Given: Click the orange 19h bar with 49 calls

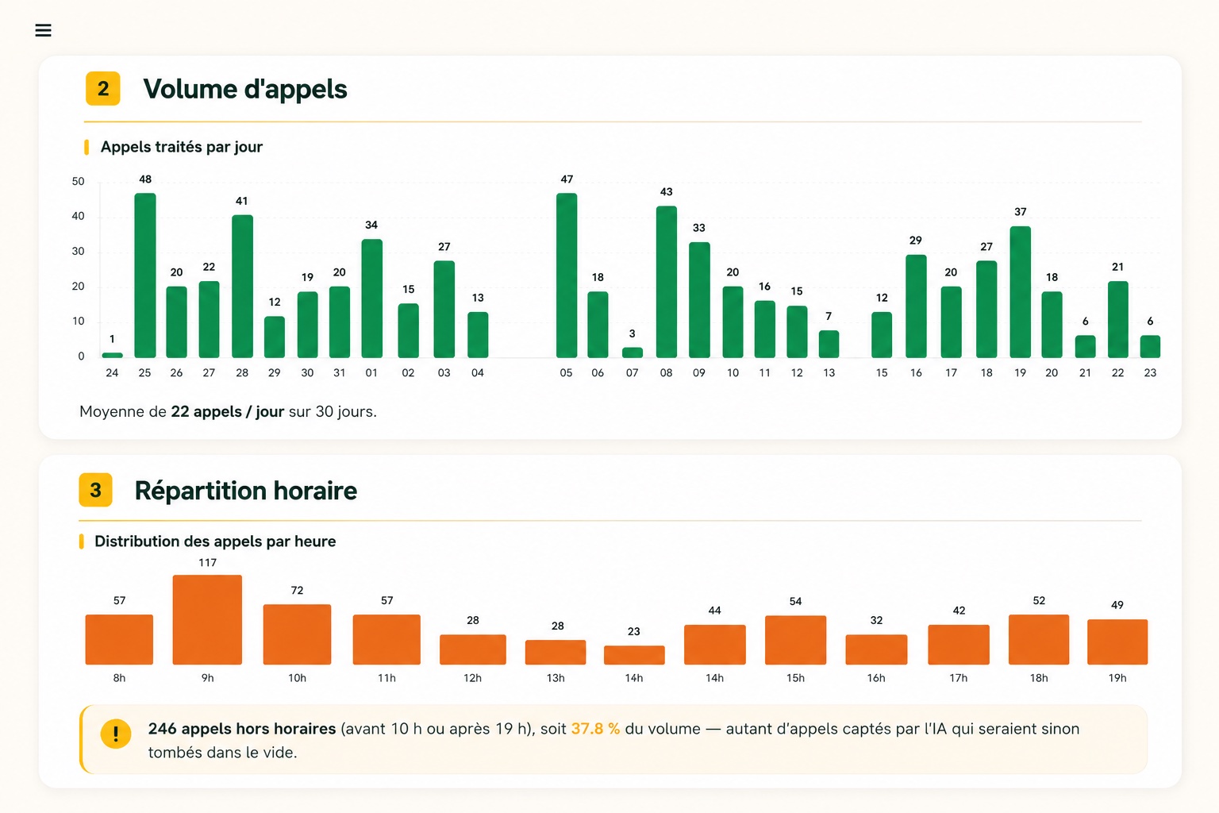Looking at the screenshot, I should pyautogui.click(x=1117, y=642).
